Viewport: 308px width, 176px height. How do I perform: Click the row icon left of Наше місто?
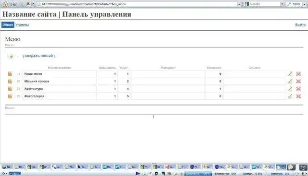point(10,74)
